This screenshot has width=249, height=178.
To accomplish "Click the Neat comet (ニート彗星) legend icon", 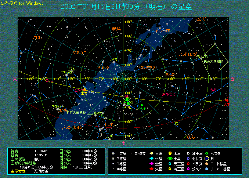I will click(207, 164).
